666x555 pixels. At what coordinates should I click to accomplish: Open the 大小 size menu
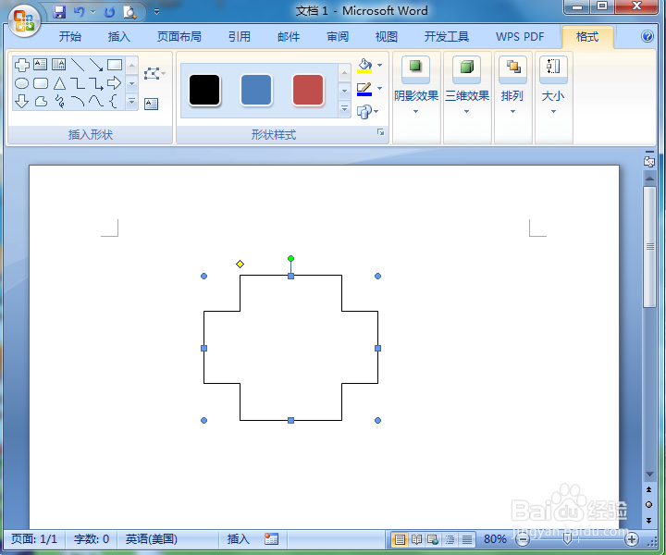coord(553,87)
